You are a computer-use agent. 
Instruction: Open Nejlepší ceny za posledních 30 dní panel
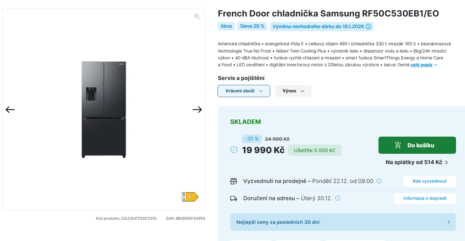tap(343, 222)
